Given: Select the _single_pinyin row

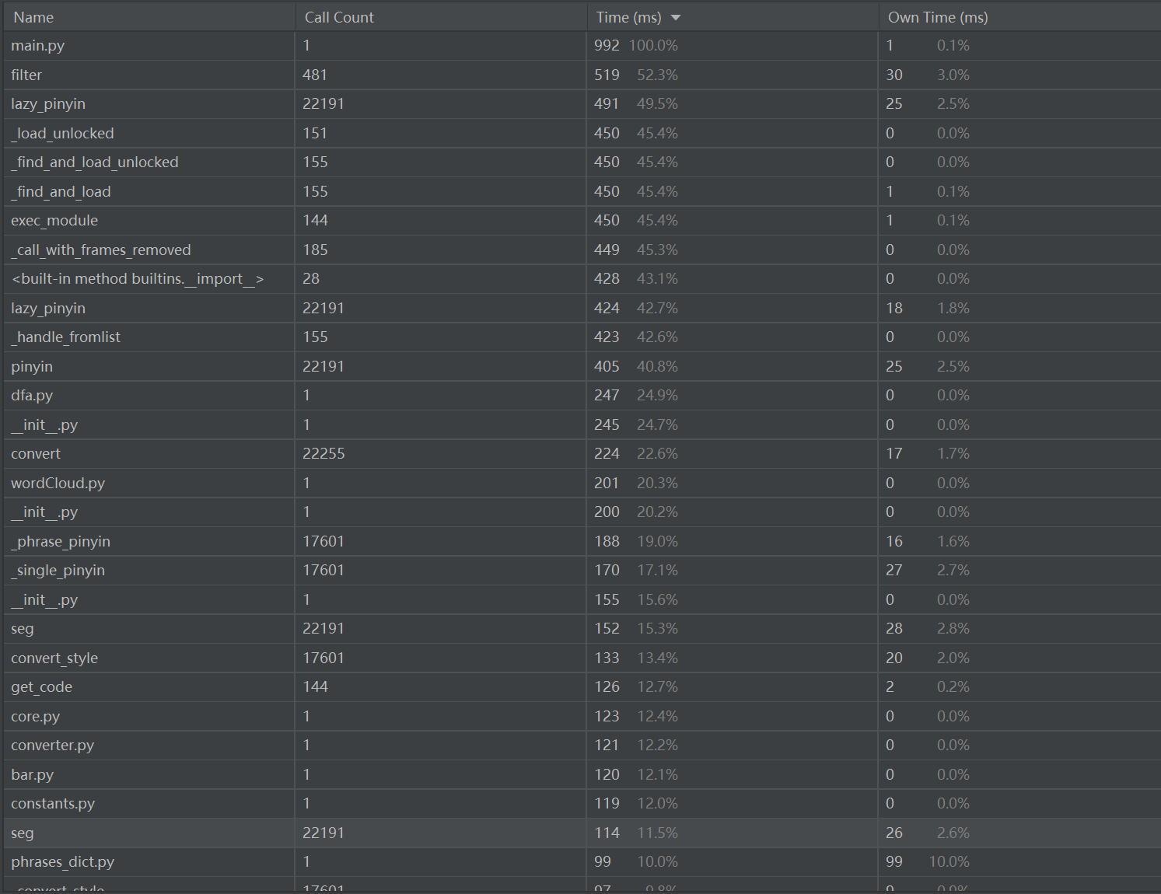Looking at the screenshot, I should click(582, 571).
